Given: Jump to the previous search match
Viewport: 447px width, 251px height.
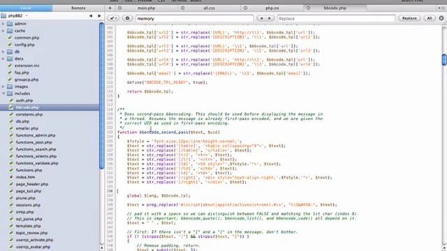Looking at the screenshot, I should point(261,18).
